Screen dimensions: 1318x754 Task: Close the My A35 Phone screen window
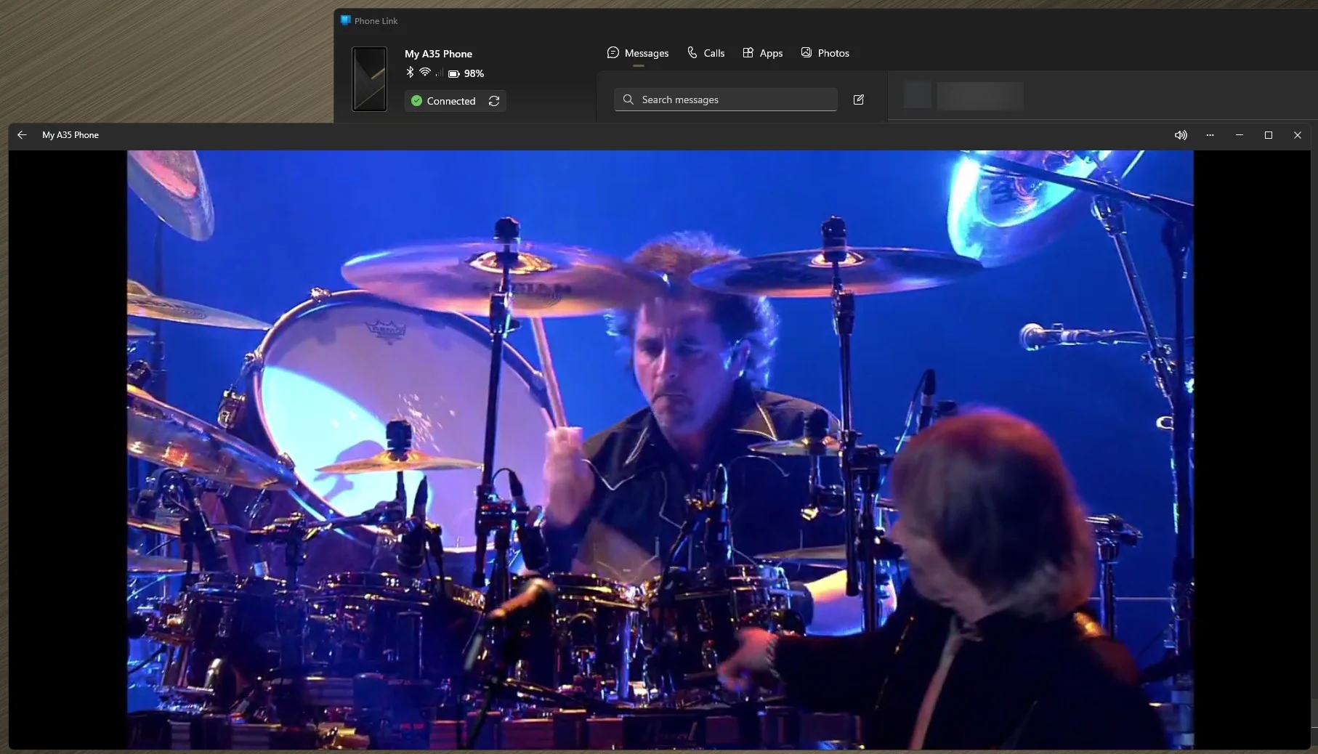point(1298,135)
